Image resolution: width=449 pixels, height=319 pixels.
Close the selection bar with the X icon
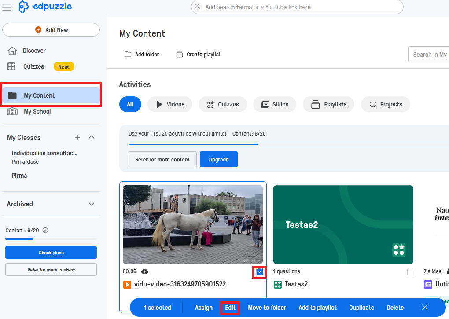425,308
